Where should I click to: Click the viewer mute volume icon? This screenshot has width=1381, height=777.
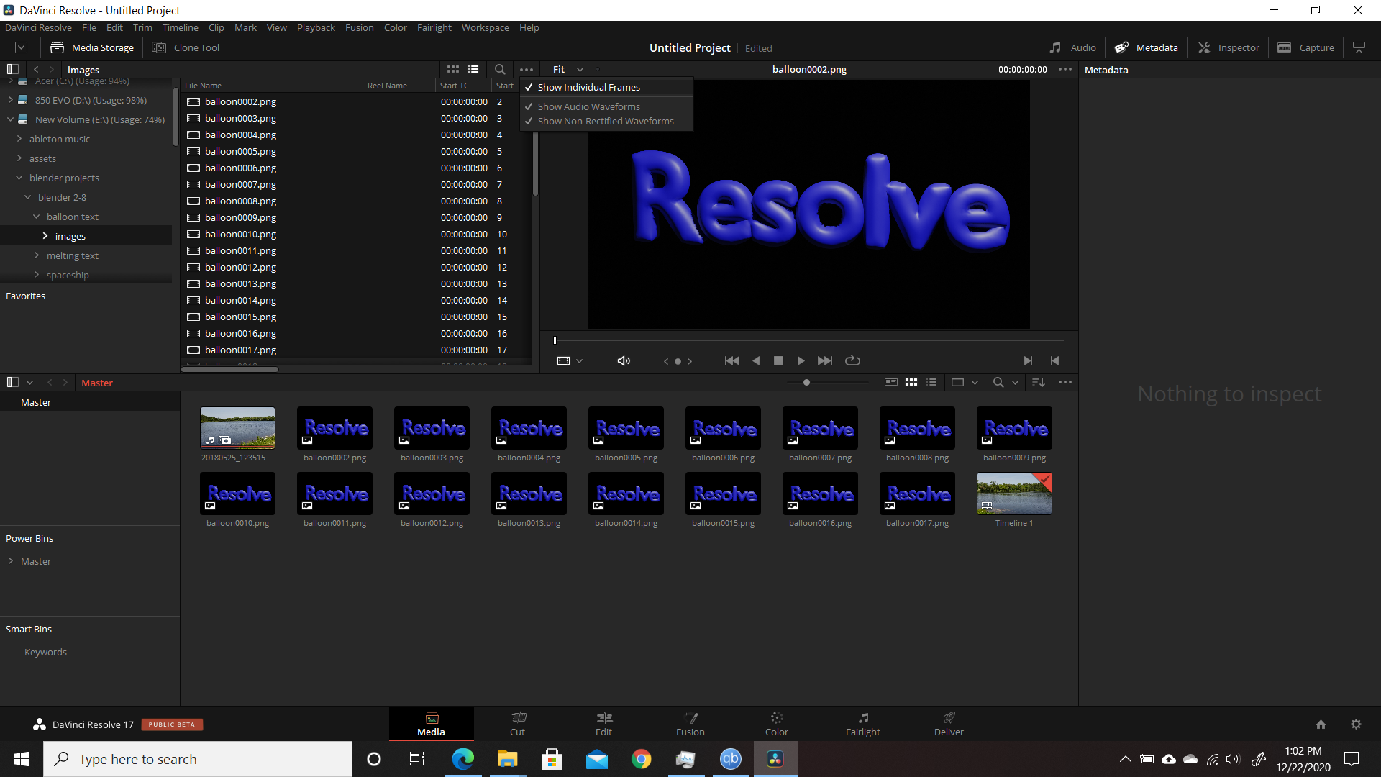click(x=624, y=360)
